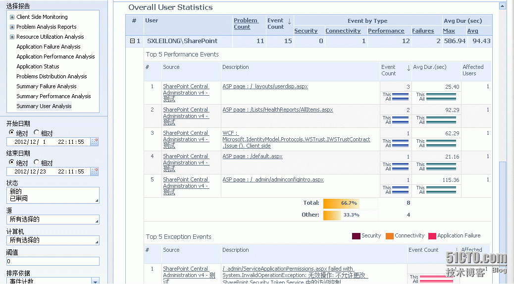This screenshot has height=284, width=514.
Task: Expand the Client Side Monitoring node
Action: tap(12, 17)
